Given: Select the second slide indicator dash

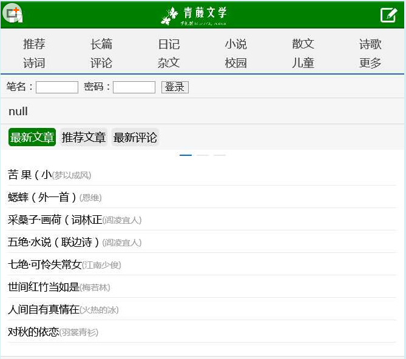Looking at the screenshot, I should [x=203, y=155].
